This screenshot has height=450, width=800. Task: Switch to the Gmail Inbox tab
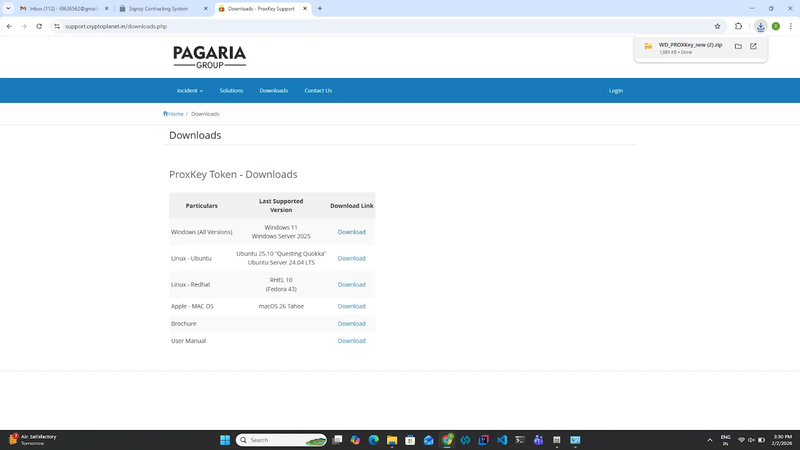(64, 8)
